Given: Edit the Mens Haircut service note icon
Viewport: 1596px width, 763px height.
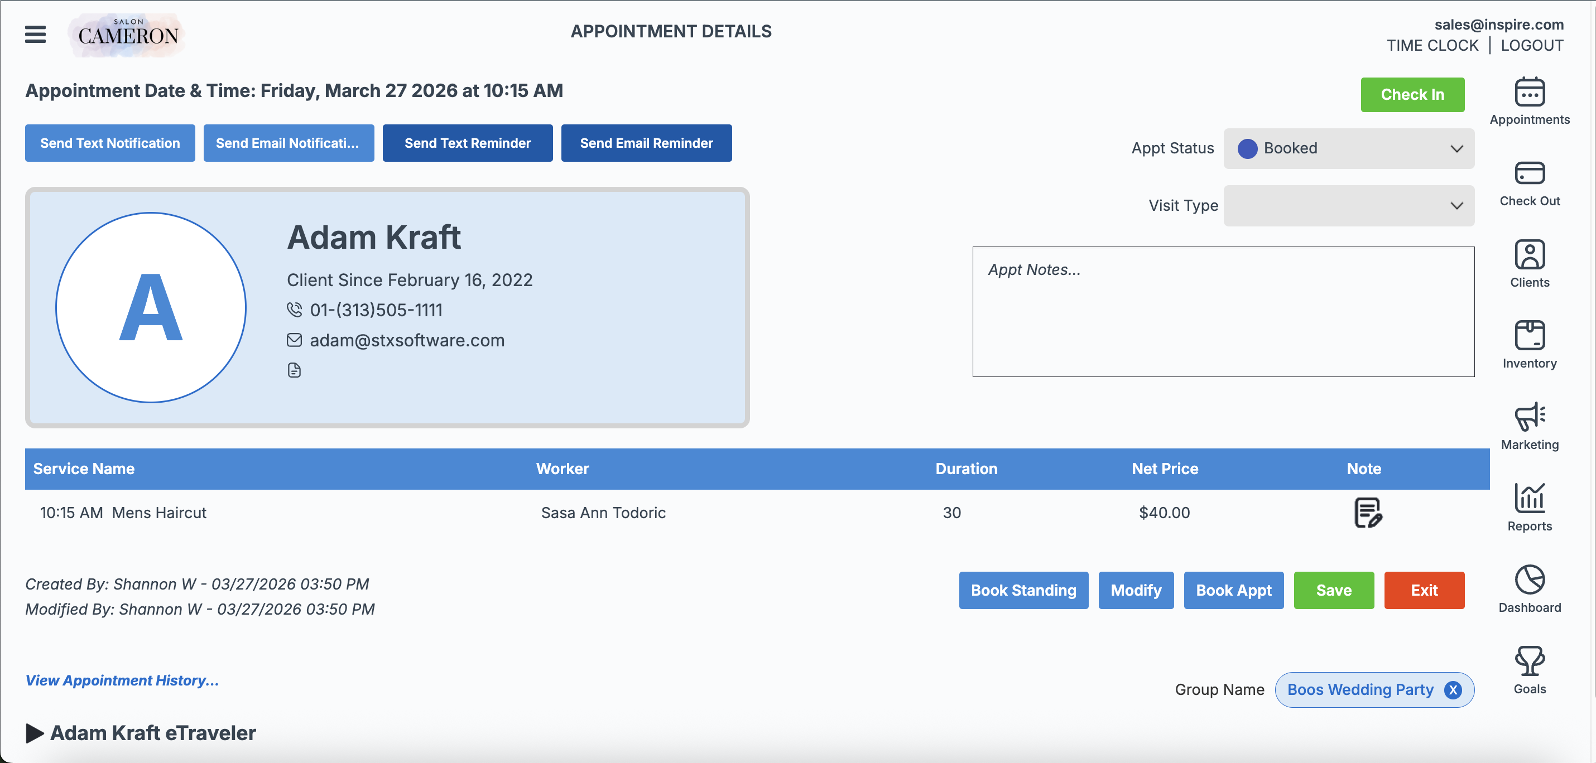Looking at the screenshot, I should pos(1367,513).
